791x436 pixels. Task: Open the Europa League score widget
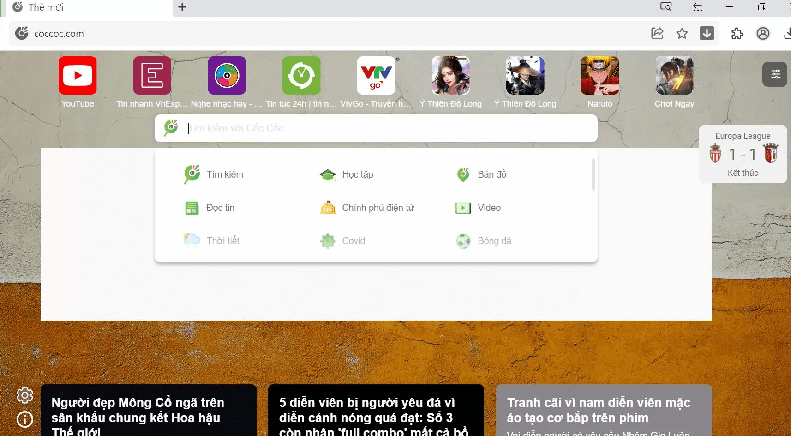pyautogui.click(x=743, y=154)
